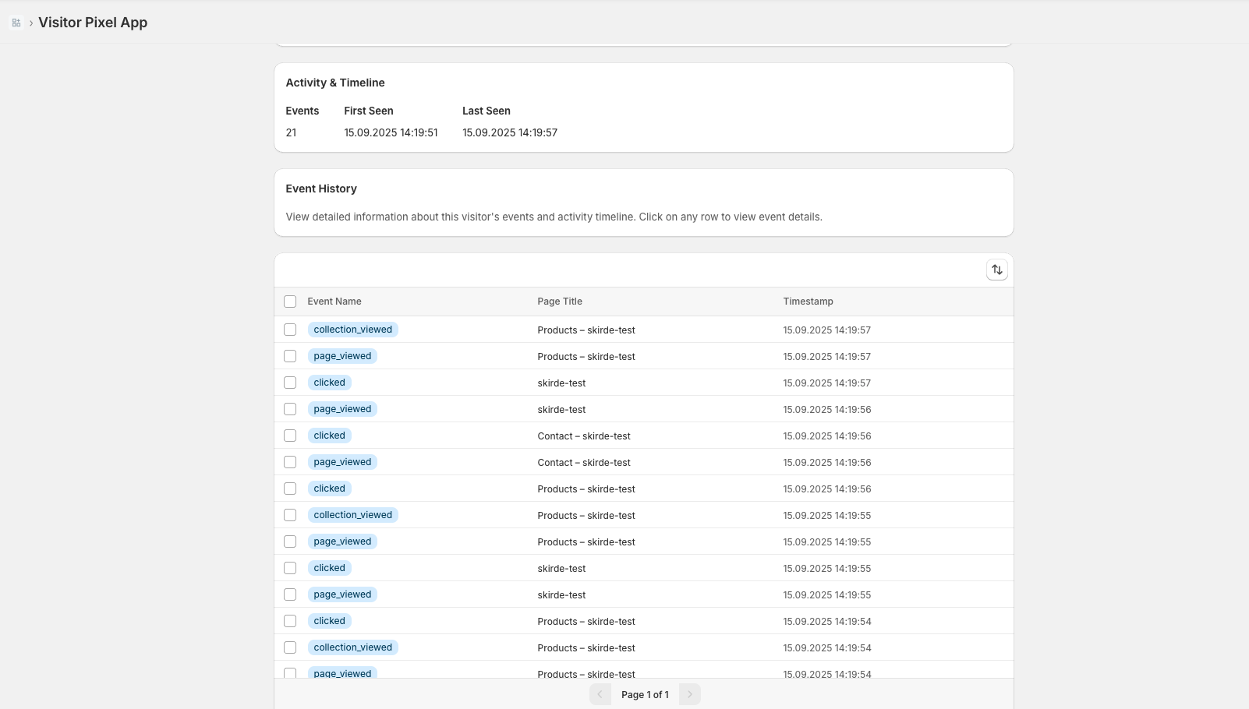Open details of the bottom page_viewed event

585,673
